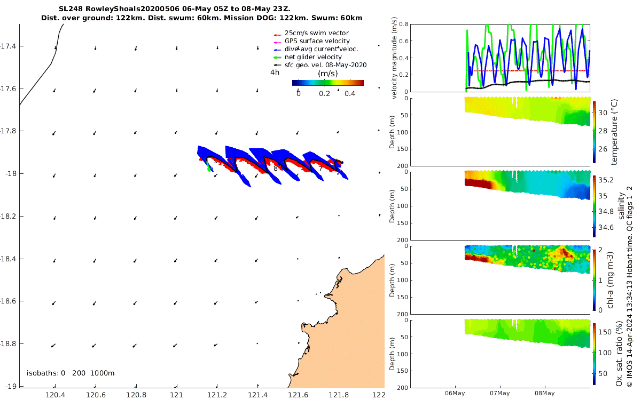Click the salinity colorbar
The width and height of the screenshot is (641, 400).
tap(595, 206)
